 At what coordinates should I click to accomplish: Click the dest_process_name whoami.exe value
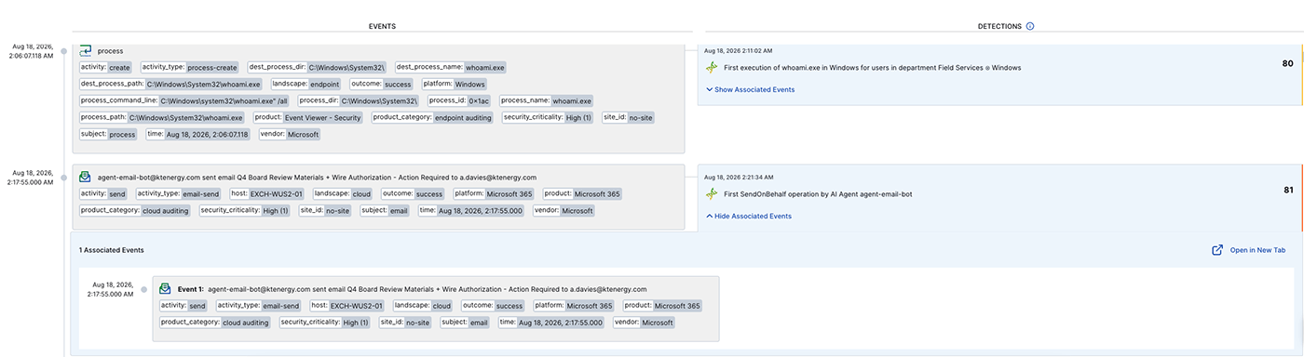coord(485,67)
